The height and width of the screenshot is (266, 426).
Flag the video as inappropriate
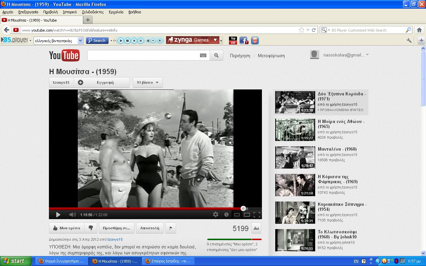[x=171, y=228]
